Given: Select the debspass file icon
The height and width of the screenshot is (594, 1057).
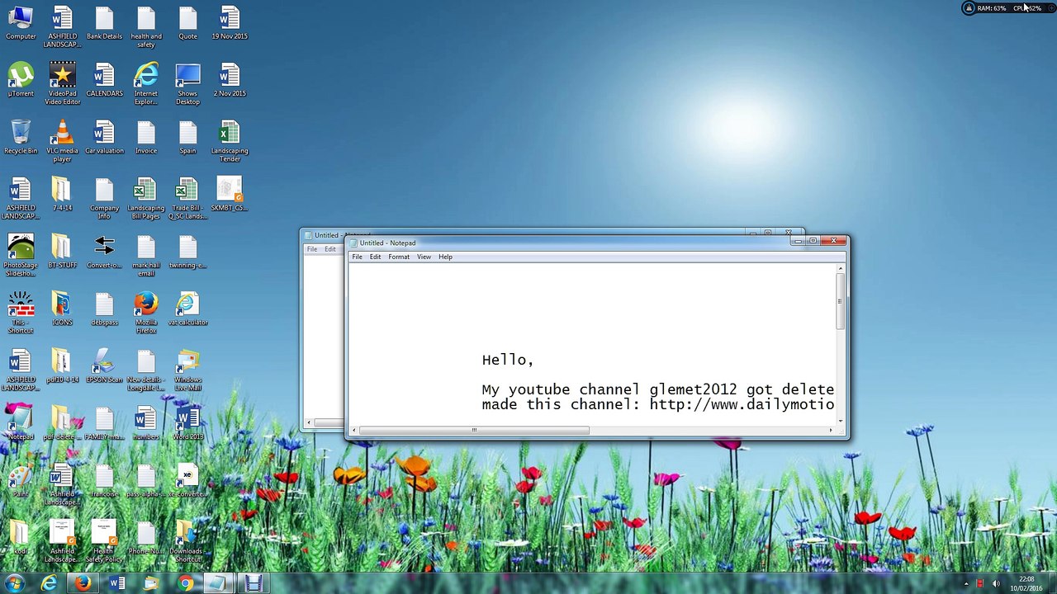Looking at the screenshot, I should coord(104,309).
